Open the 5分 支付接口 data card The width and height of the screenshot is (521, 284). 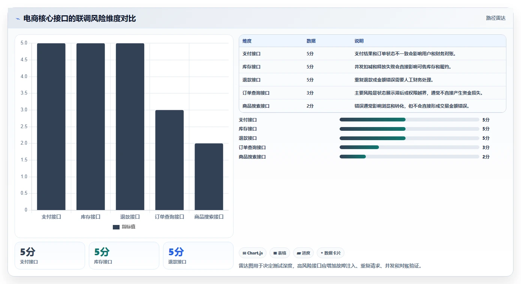pos(50,256)
